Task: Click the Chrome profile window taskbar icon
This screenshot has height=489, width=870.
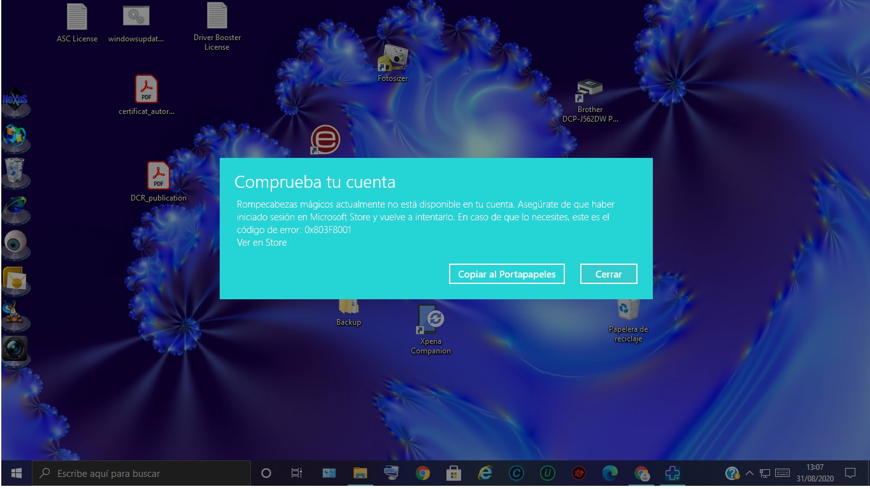Action: 641,473
